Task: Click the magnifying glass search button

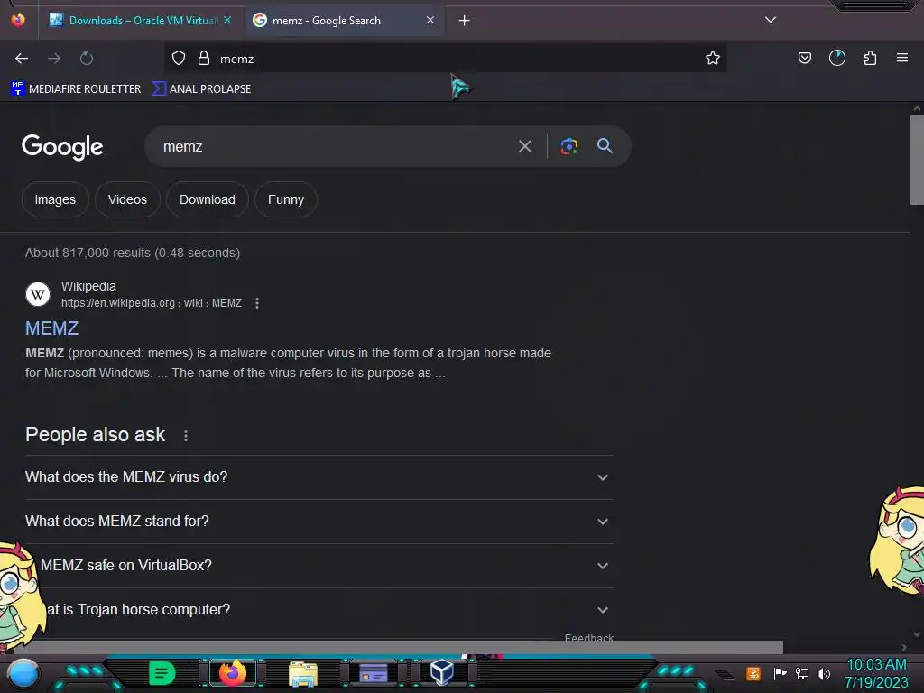Action: [605, 146]
